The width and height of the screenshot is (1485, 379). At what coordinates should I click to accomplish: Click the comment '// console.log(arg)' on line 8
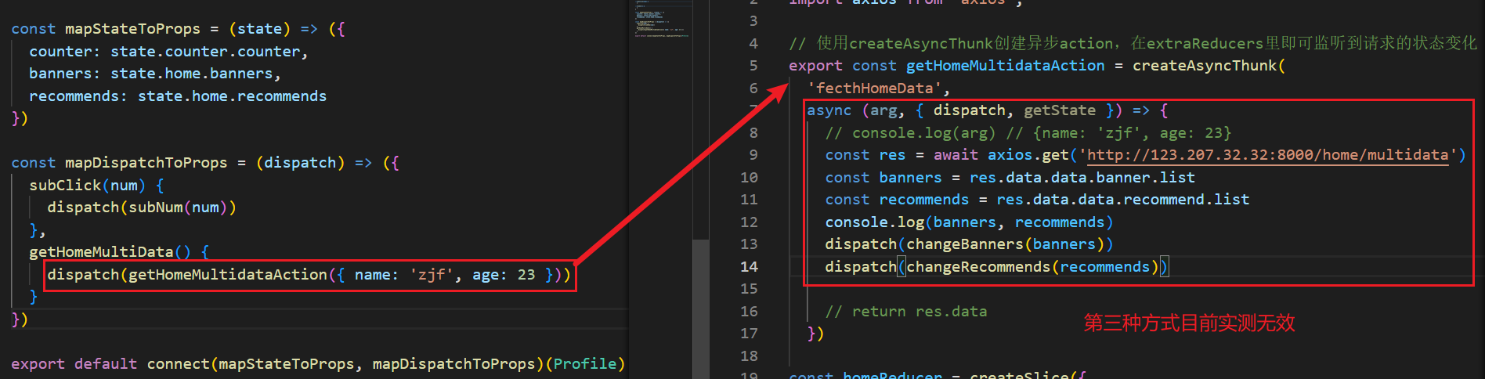point(910,133)
